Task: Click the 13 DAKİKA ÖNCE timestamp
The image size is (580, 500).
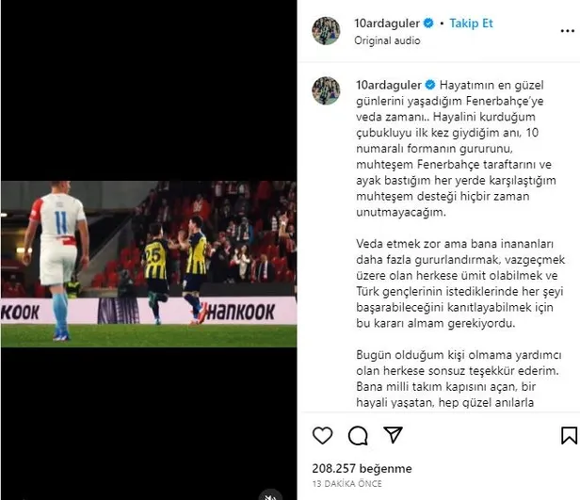Action: [x=346, y=484]
